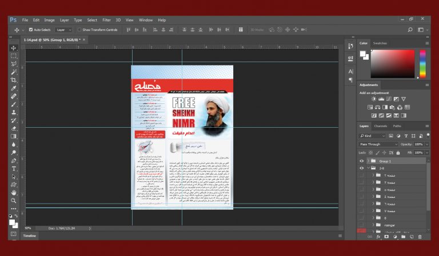The width and height of the screenshot is (439, 256).
Task: Activate the Zoom tool magnifier
Action: [14, 201]
